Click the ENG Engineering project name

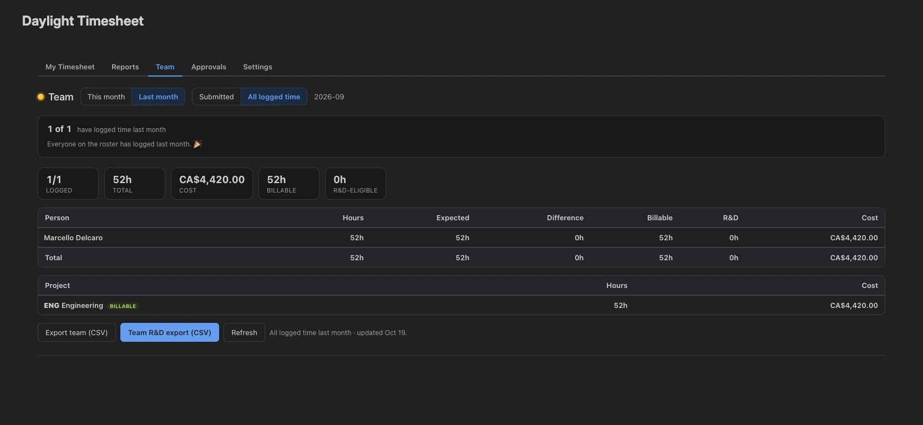coord(74,305)
